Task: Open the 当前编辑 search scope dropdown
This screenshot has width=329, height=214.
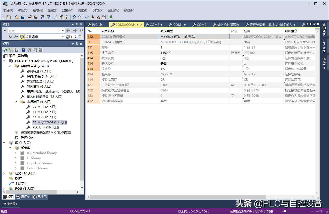Action: pos(63,37)
